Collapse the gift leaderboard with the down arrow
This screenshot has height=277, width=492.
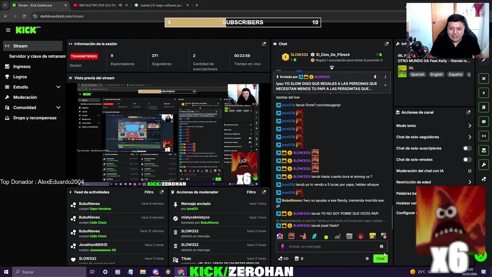(332, 67)
